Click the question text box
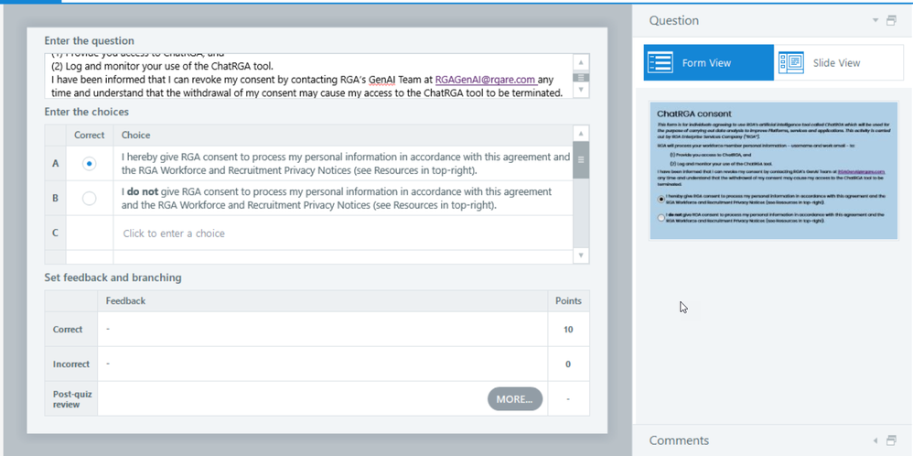The image size is (913, 456). (x=309, y=76)
